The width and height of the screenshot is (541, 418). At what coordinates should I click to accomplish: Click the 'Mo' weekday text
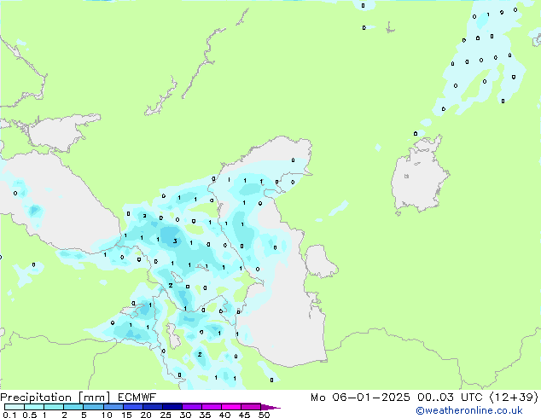[x=318, y=398]
